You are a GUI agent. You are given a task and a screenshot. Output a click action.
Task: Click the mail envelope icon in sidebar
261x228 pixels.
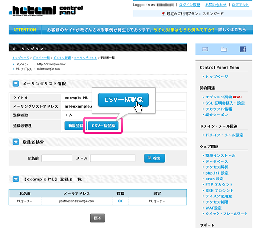pos(205,49)
